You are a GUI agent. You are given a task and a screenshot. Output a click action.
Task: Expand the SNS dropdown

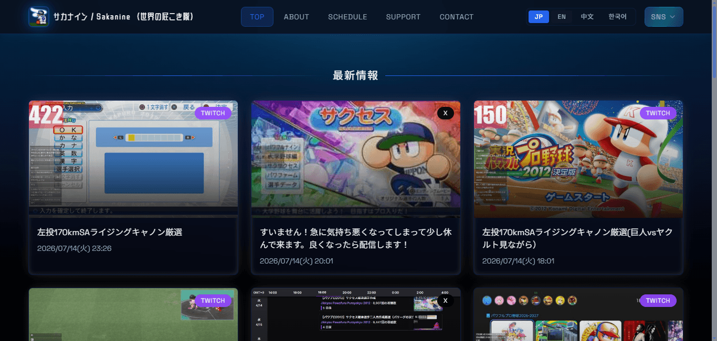(663, 17)
